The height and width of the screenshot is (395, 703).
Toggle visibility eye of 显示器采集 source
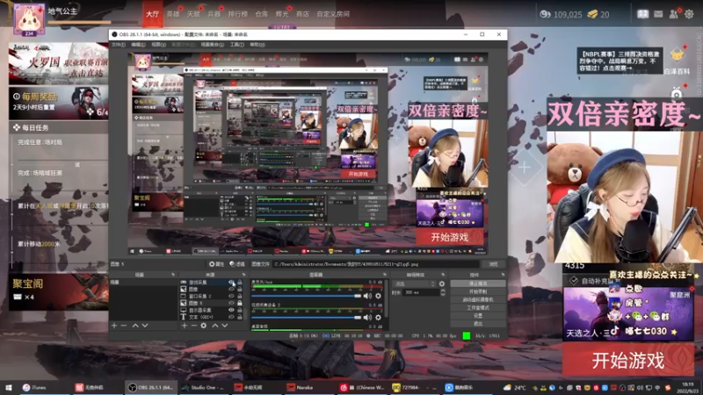pyautogui.click(x=231, y=310)
